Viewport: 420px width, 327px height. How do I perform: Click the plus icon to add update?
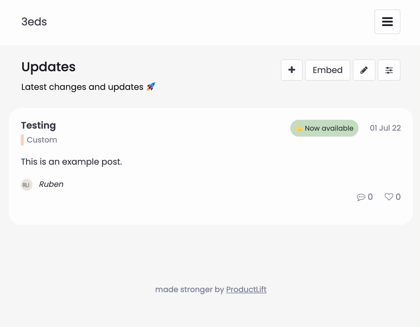(292, 70)
